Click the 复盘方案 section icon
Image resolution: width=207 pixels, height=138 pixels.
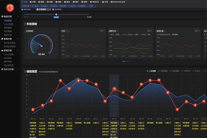pos(3,39)
